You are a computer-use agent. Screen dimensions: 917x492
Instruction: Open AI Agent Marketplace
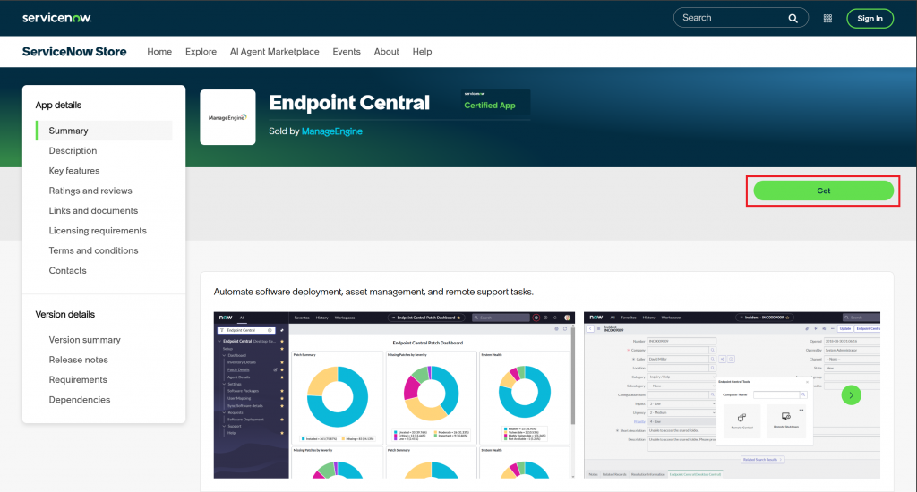pos(274,51)
